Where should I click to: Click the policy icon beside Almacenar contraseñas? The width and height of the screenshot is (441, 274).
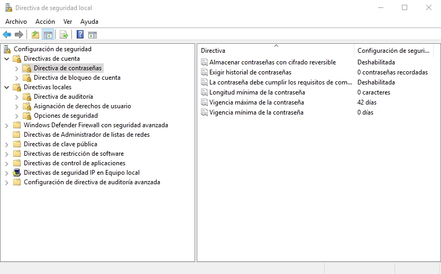click(x=204, y=62)
